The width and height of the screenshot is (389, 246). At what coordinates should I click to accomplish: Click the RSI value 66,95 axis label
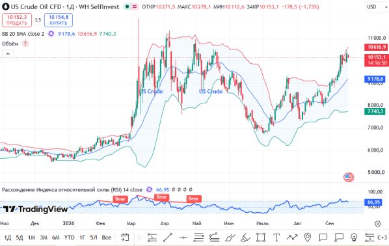tap(373, 202)
